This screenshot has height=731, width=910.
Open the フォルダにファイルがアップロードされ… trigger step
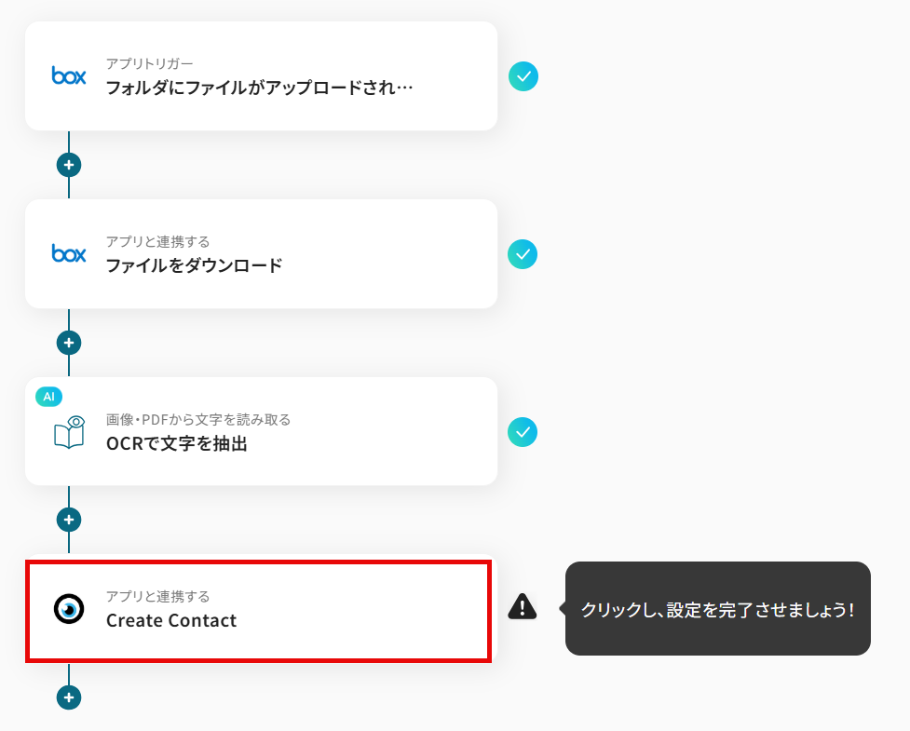259,88
